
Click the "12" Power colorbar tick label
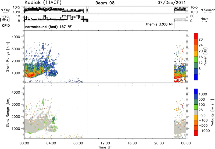pos(200,63)
